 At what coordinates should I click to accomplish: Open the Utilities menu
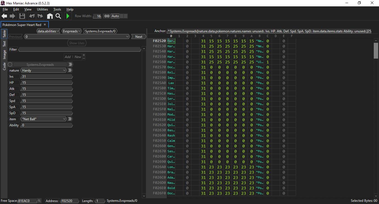pos(42,9)
